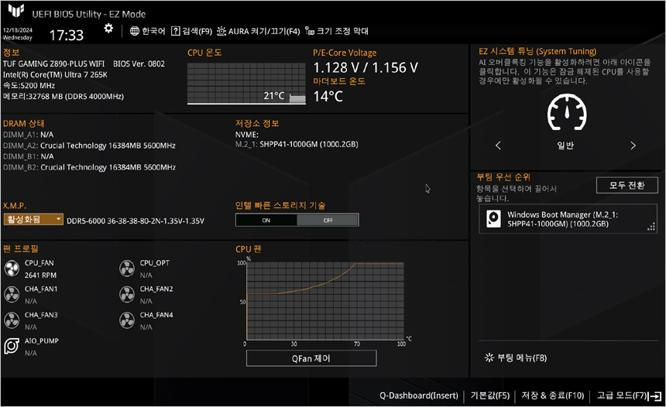Select next tuning mode with right chevron
The image size is (666, 407).
(633, 145)
